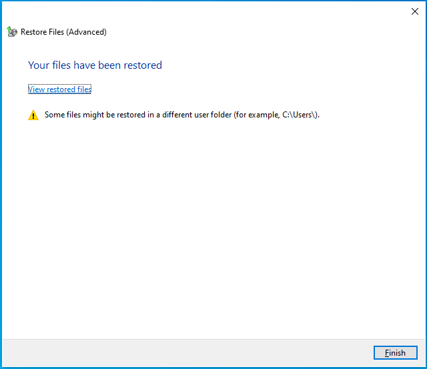Click the Restore Files wizard icon

coord(12,31)
